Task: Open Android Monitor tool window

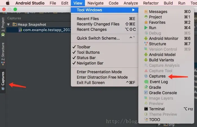Action: [x=166, y=38]
